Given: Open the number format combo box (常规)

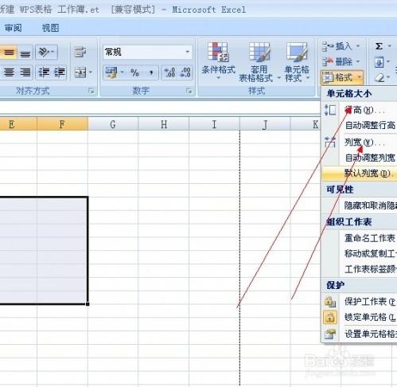Looking at the screenshot, I should tap(147, 52).
